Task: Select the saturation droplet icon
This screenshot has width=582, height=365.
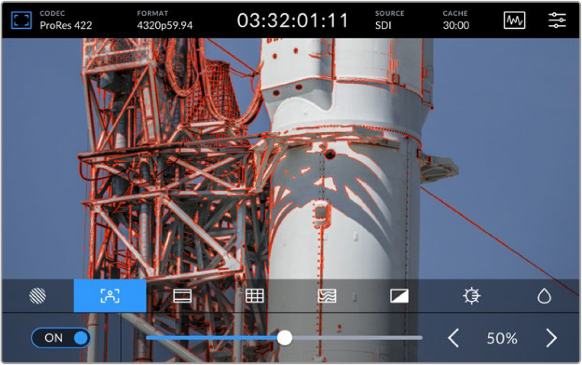Action: tap(544, 296)
